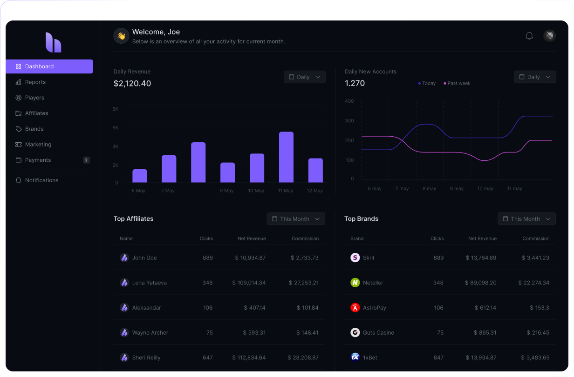Click the 1xBet brand icon
Image resolution: width=574 pixels, height=377 pixels.
tap(355, 357)
